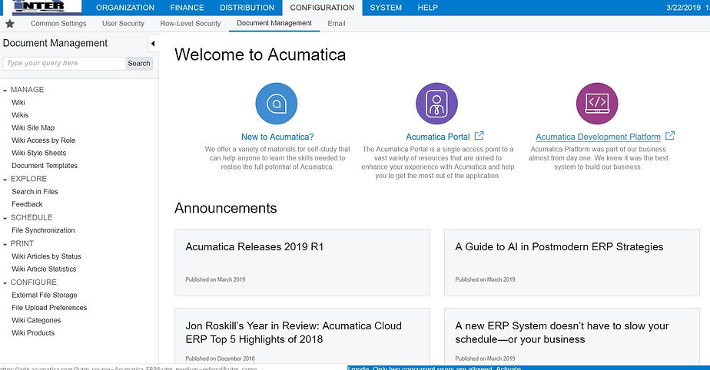Click Activate in trial mode bar
This screenshot has width=710, height=370.
click(x=508, y=368)
